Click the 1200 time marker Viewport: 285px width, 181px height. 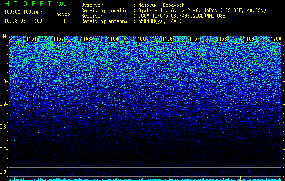click(276, 39)
